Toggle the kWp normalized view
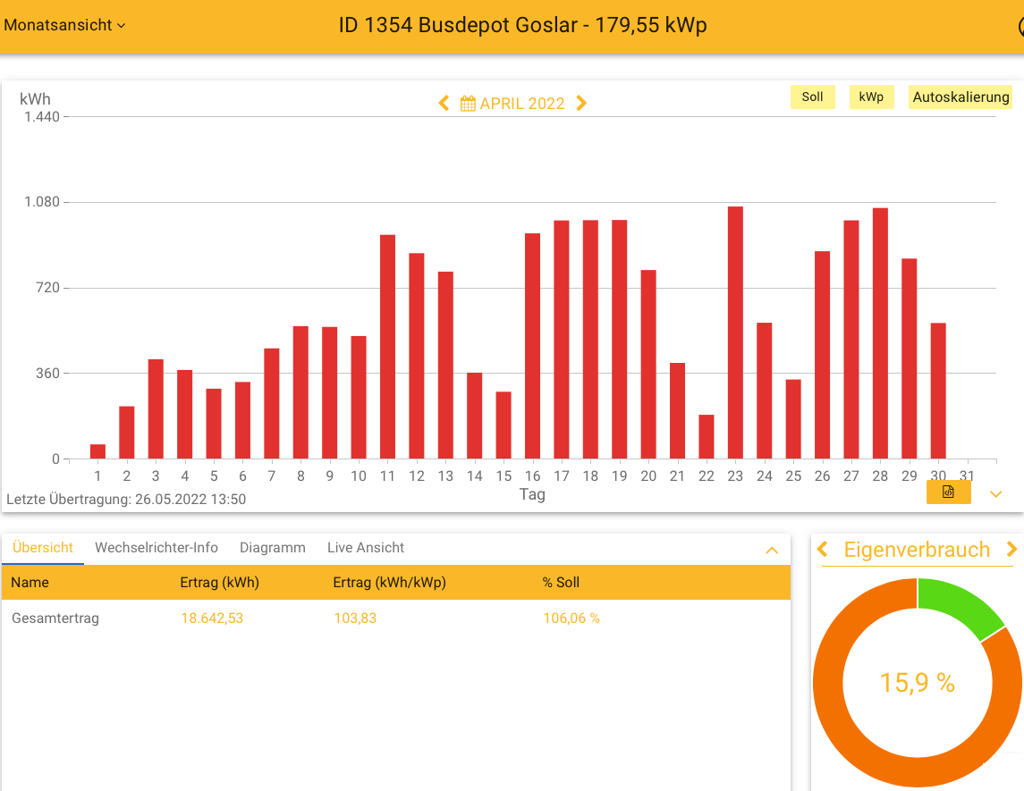 (x=871, y=97)
